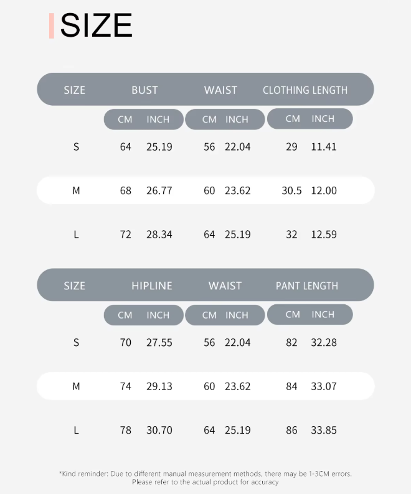This screenshot has width=411, height=494.
Task: Click CM/INCH pill under BUST
Action: click(x=144, y=119)
